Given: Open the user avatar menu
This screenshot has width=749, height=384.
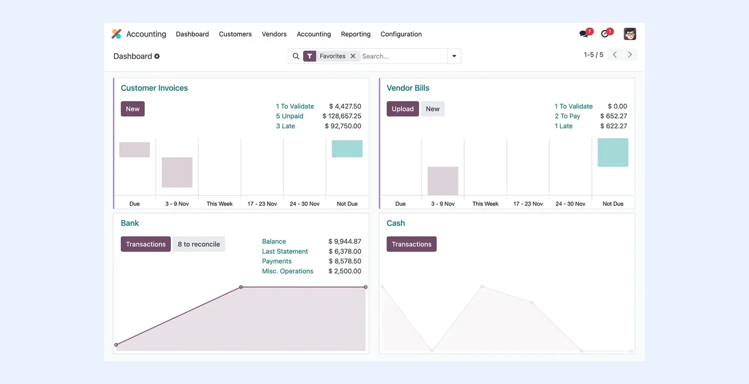Looking at the screenshot, I should coord(630,34).
